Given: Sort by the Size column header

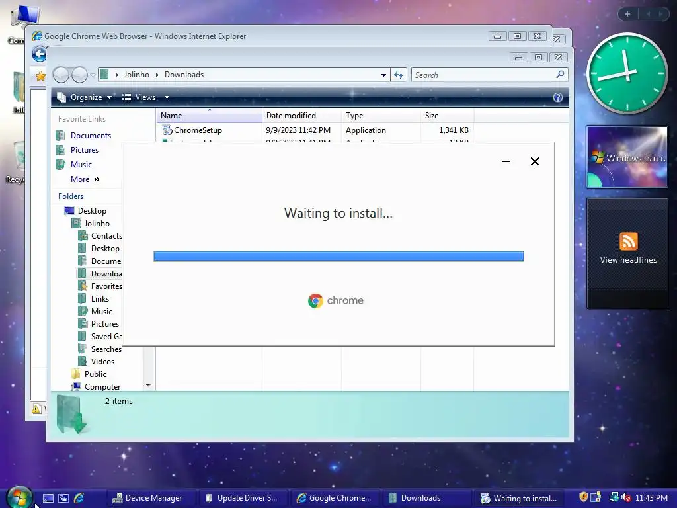Looking at the screenshot, I should click(448, 115).
